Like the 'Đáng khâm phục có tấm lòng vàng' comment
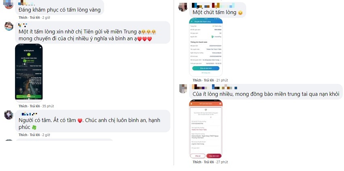Screen dimensions: 344x171 pos(23,17)
